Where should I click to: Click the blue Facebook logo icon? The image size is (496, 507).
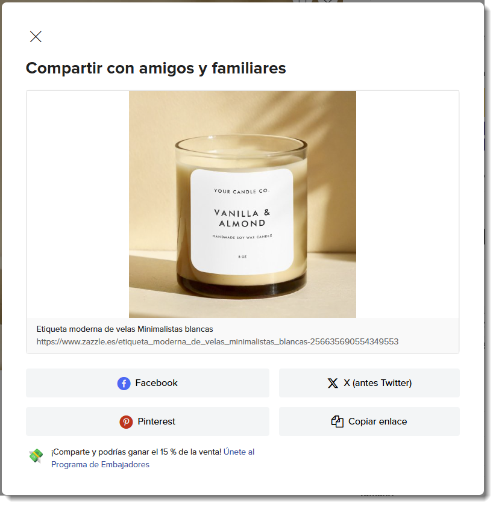tap(124, 384)
